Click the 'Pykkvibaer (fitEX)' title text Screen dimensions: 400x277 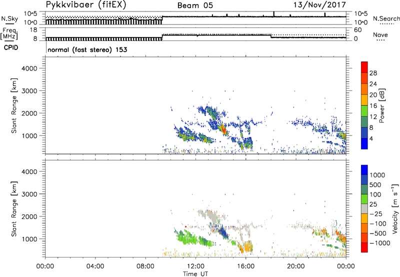[86, 4]
